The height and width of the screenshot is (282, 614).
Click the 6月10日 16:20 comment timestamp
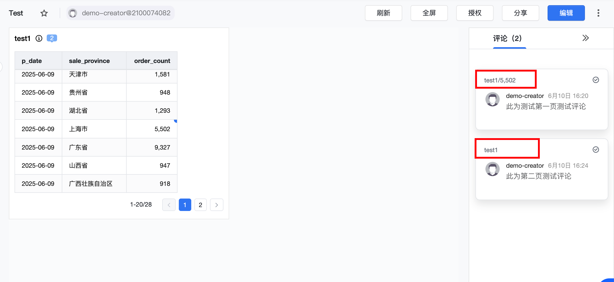[x=568, y=96]
